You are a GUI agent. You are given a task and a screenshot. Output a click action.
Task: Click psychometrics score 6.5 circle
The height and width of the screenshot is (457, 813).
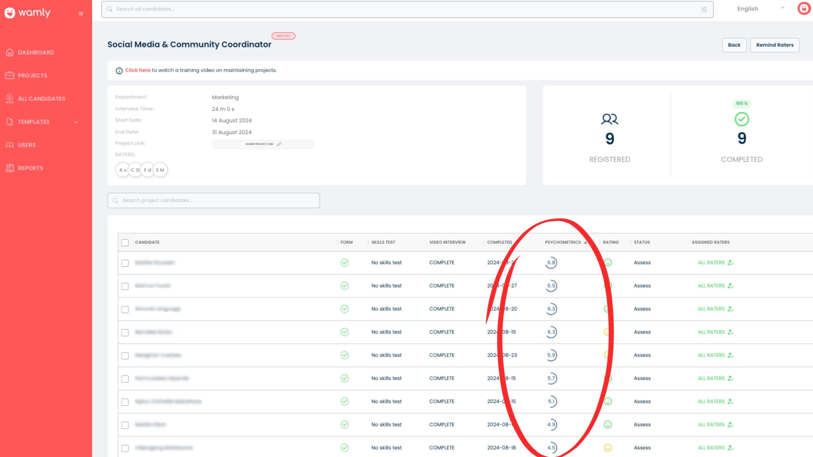(x=551, y=286)
